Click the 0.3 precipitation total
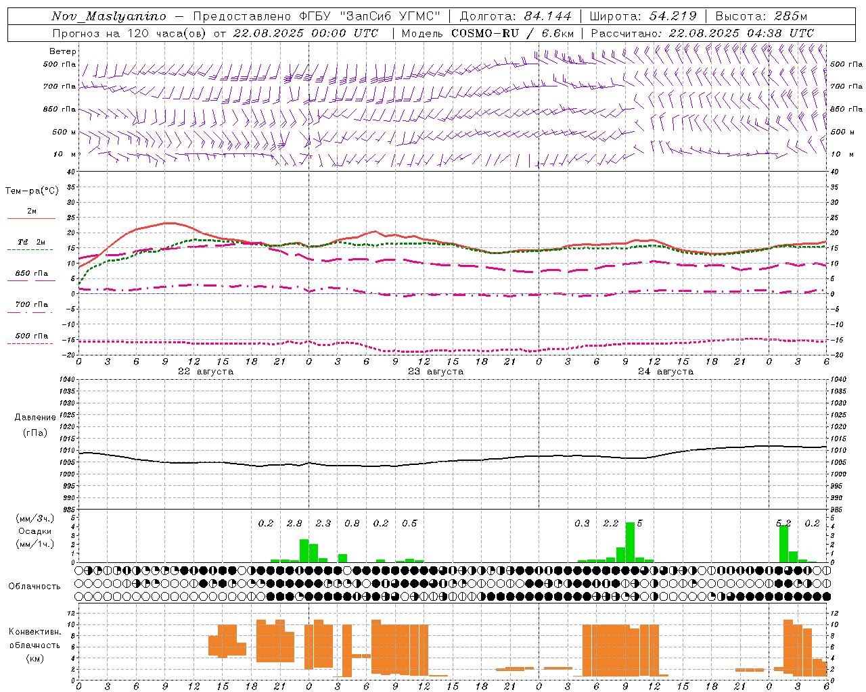The width and height of the screenshot is (866, 692). 582,524
